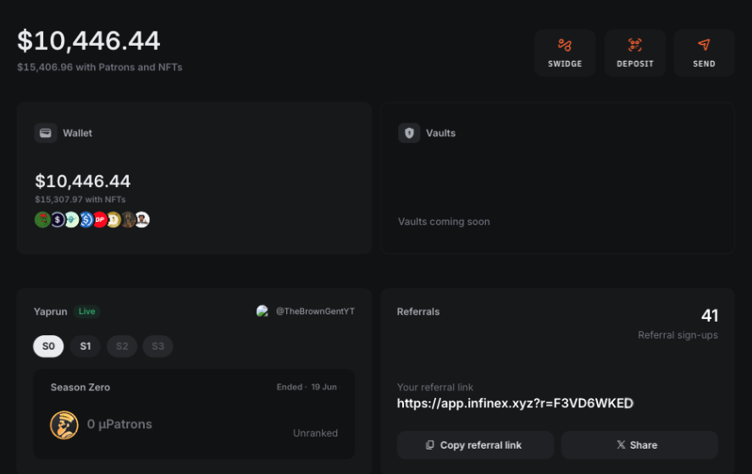The height and width of the screenshot is (474, 752).
Task: Click the Live badge beside Yaprun
Action: [87, 311]
